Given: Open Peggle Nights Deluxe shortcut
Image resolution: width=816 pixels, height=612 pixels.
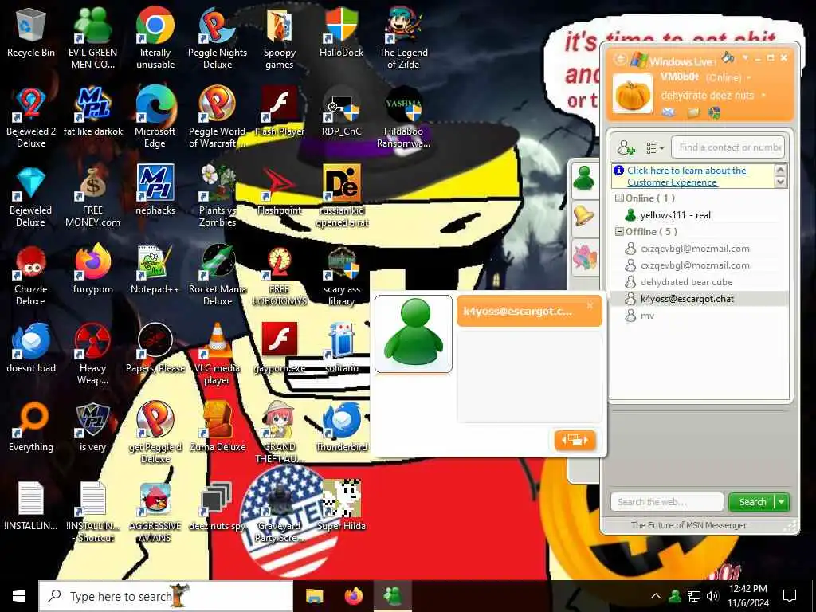Looking at the screenshot, I should (x=217, y=38).
